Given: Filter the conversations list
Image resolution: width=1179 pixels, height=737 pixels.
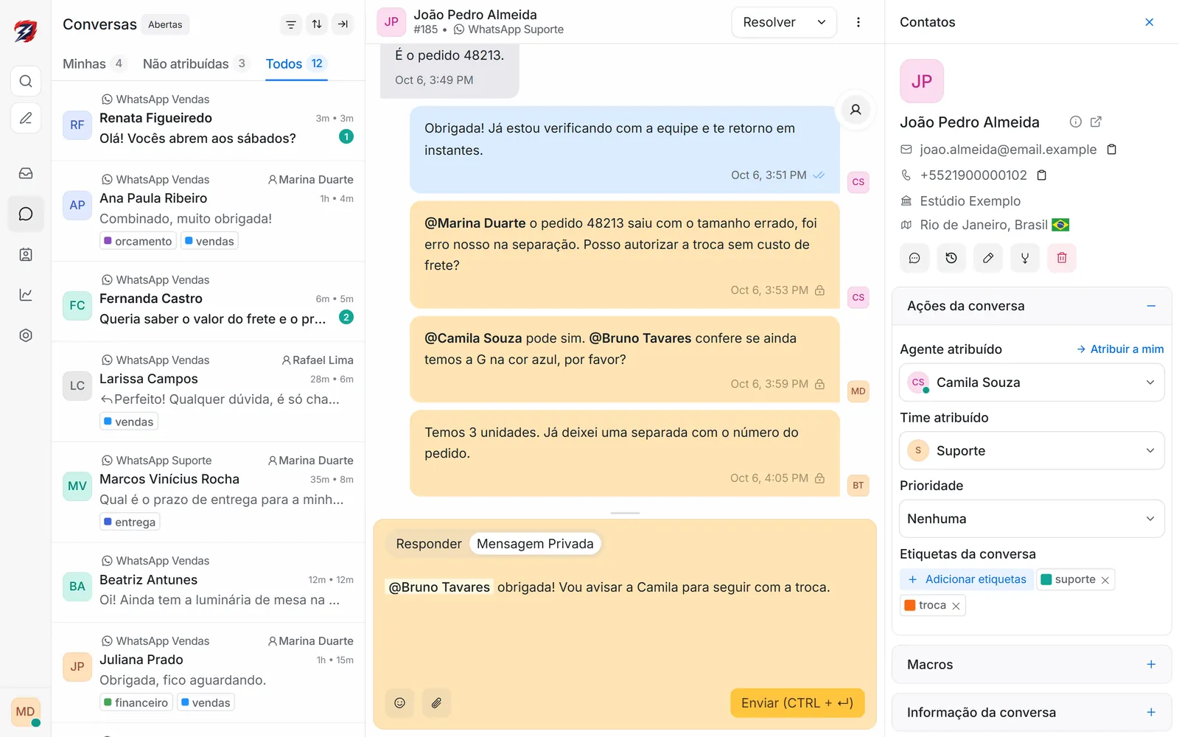Looking at the screenshot, I should 291,24.
